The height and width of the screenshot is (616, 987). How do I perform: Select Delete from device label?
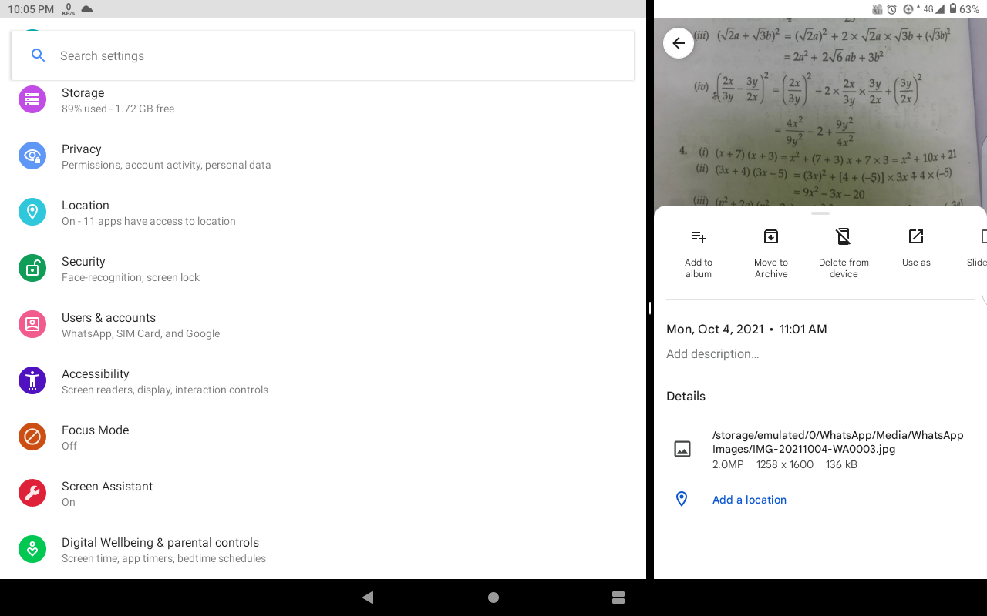(844, 268)
